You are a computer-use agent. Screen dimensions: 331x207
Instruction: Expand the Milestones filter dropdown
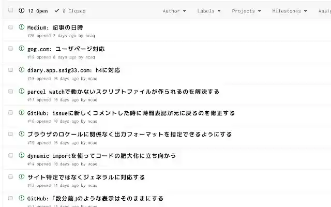tap(290, 11)
